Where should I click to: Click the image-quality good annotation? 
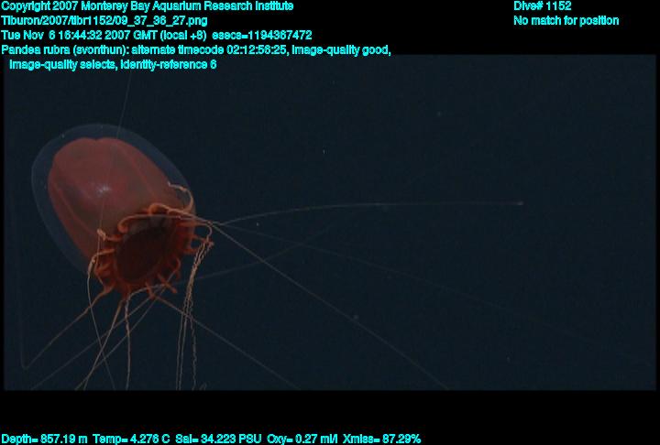341,49
